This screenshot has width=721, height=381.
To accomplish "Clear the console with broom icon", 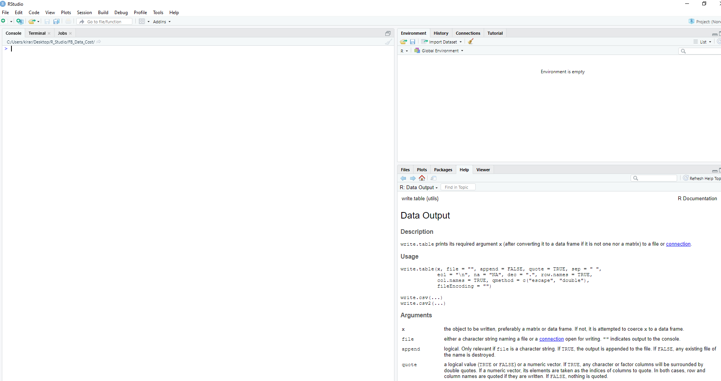I will point(388,42).
